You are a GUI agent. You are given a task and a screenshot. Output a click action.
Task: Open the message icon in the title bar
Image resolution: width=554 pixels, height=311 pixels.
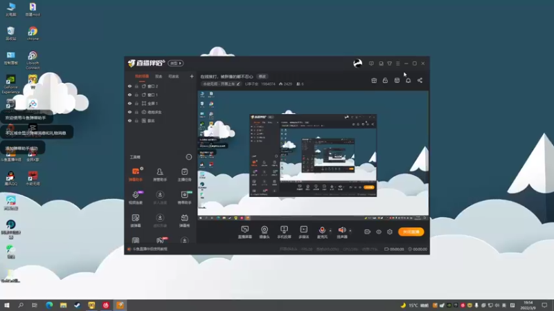coord(371,64)
